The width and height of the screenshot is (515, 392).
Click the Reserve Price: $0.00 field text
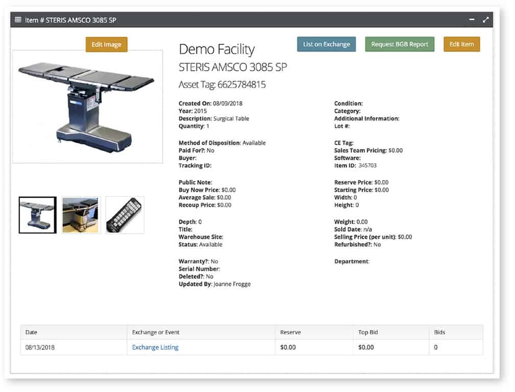point(361,182)
